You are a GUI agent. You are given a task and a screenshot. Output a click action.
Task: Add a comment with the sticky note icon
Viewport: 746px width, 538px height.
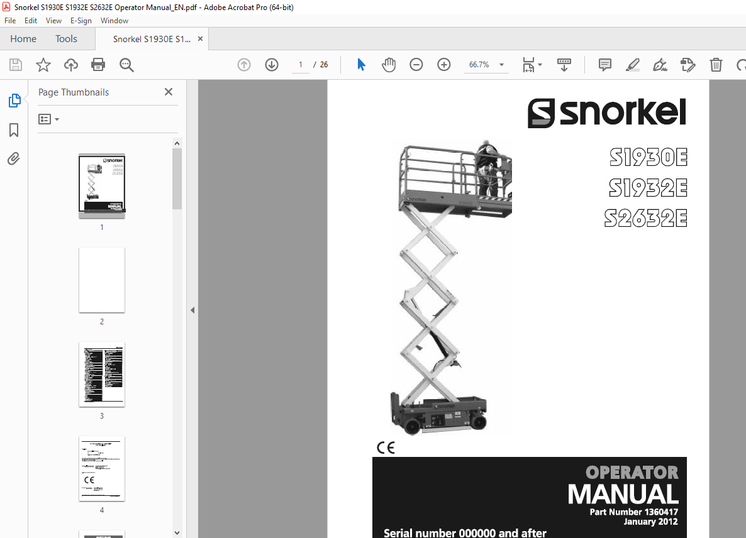(x=604, y=65)
